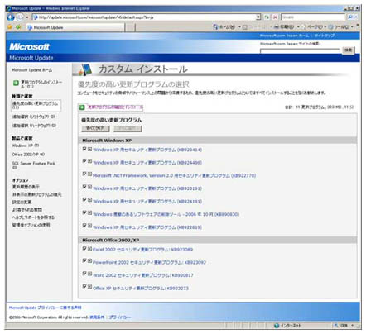Expand details for KB890830 removal tool
Screen dimensions: 366x334
(89, 212)
